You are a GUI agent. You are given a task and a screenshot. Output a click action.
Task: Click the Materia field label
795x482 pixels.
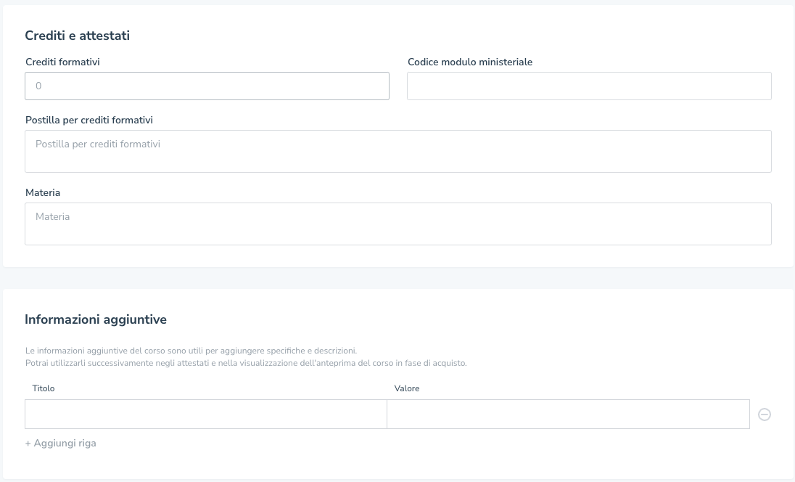click(43, 193)
